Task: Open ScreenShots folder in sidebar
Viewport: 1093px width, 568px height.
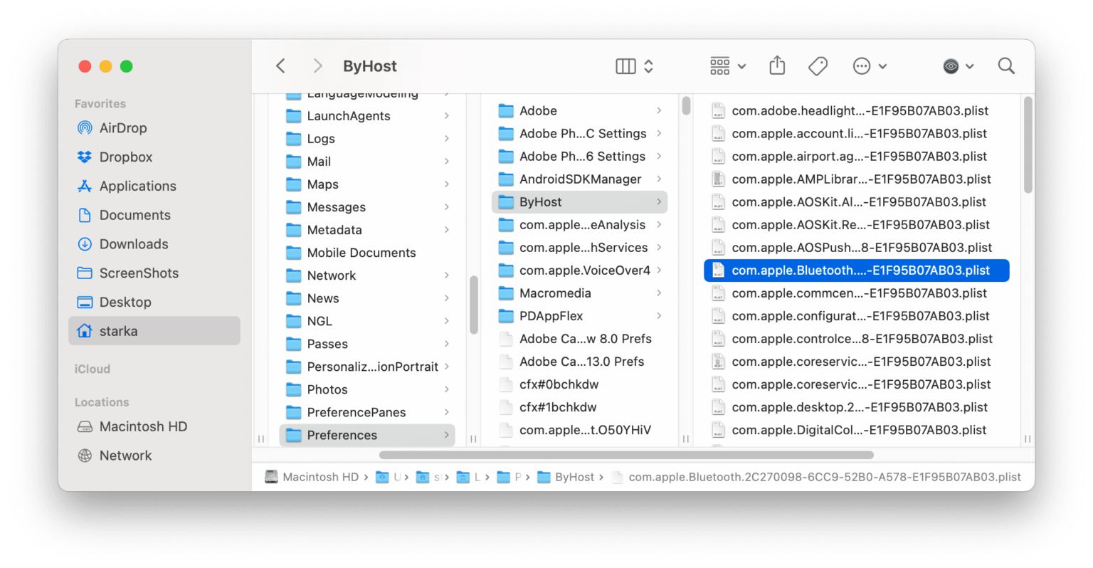Action: tap(154, 273)
